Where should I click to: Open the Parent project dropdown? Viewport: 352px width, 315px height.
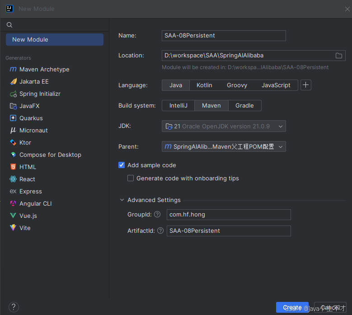click(224, 146)
